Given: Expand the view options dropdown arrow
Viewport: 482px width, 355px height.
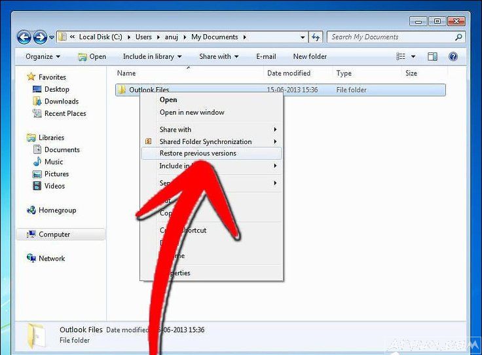Looking at the screenshot, I should click(x=413, y=56).
